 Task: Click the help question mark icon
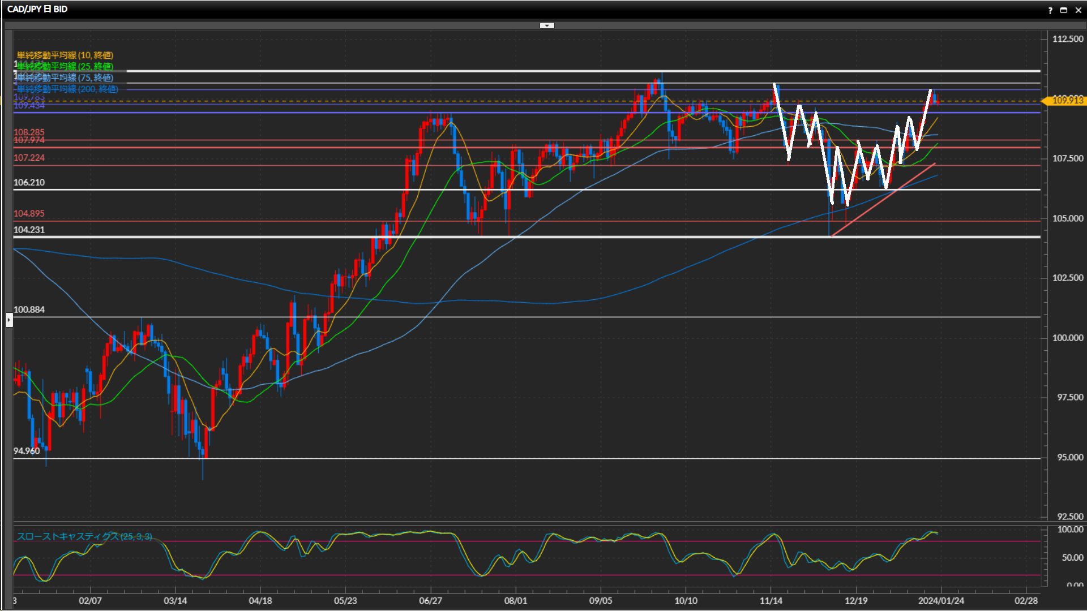pyautogui.click(x=1050, y=10)
